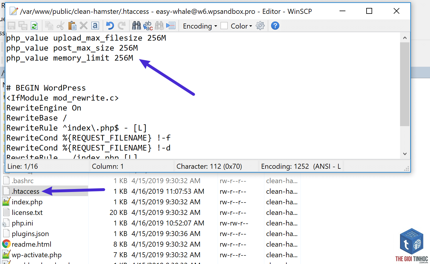The image size is (430, 264).
Task: Click the 'Column: 1' status bar entry
Action: click(x=108, y=166)
